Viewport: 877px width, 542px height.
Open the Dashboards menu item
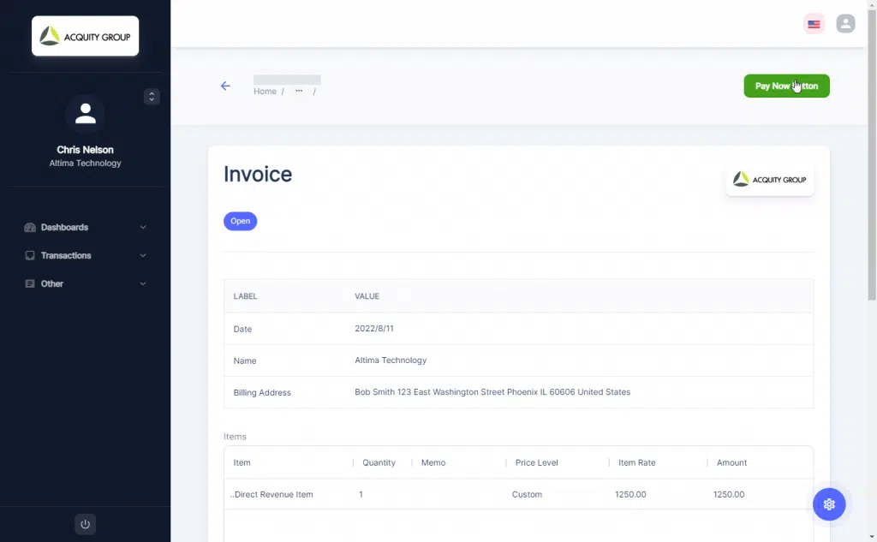tap(64, 228)
